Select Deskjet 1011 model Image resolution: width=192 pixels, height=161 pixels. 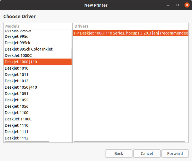coord(37,75)
